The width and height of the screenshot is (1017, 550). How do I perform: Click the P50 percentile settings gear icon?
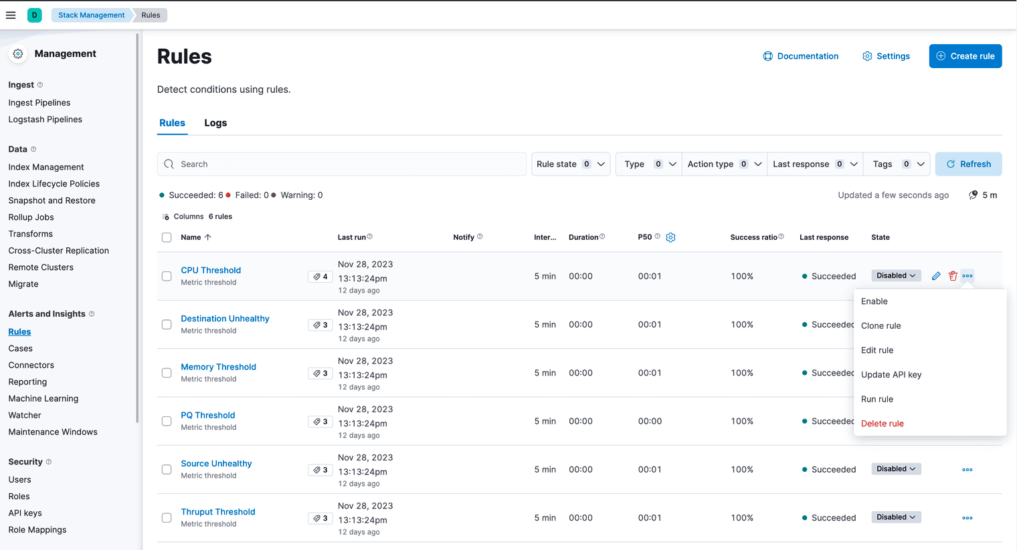pos(670,237)
